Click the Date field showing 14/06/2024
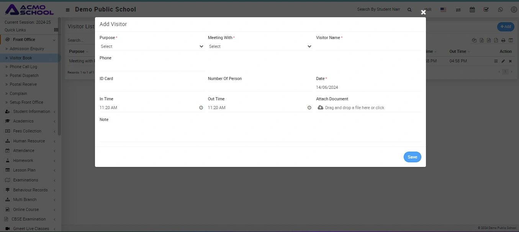The height and width of the screenshot is (232, 519). click(x=368, y=87)
